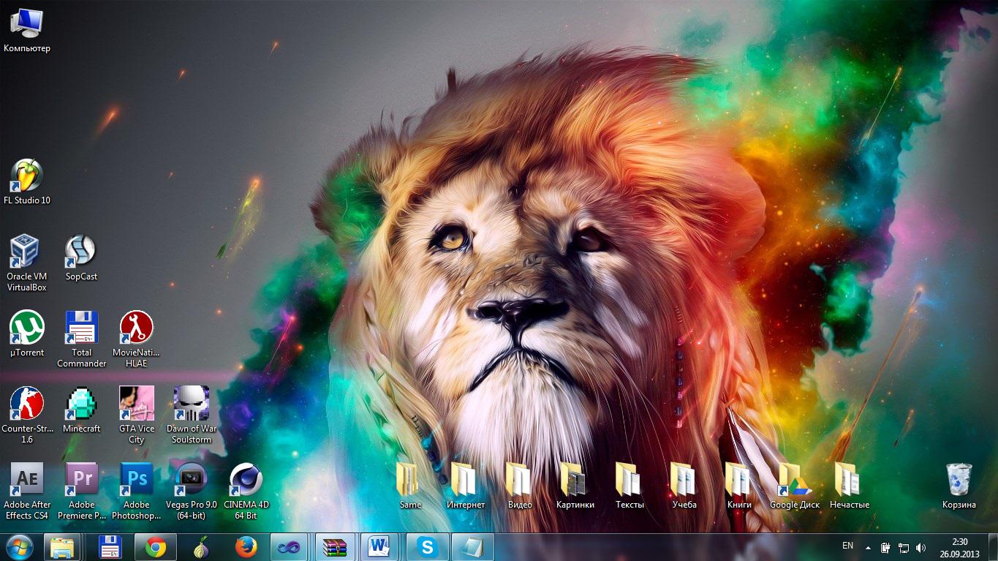The width and height of the screenshot is (998, 561).
Task: Select the GTA Vice City shortcut
Action: pyautogui.click(x=136, y=416)
